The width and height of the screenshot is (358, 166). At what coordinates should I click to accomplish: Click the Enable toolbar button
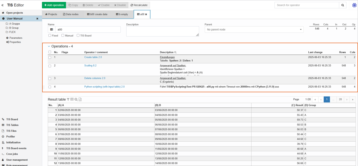pos(104,5)
